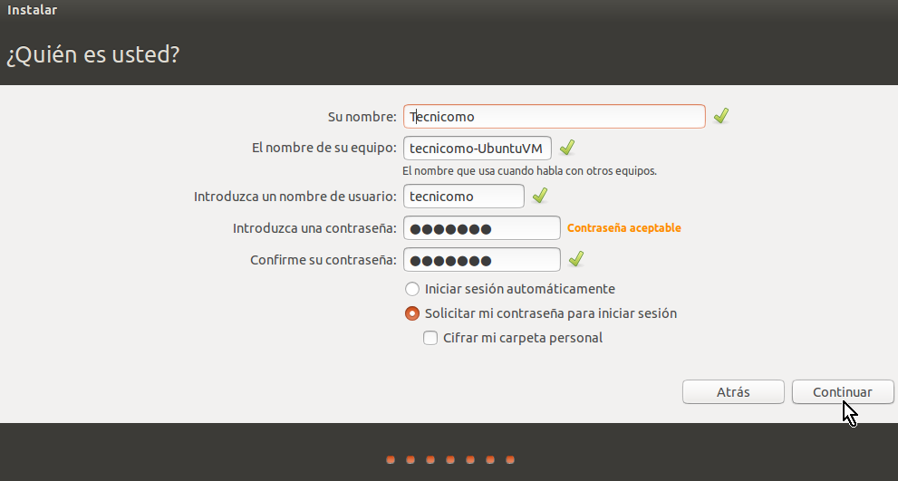Click green checkmark beside computer name field
Screen dimensions: 898x481
567,148
